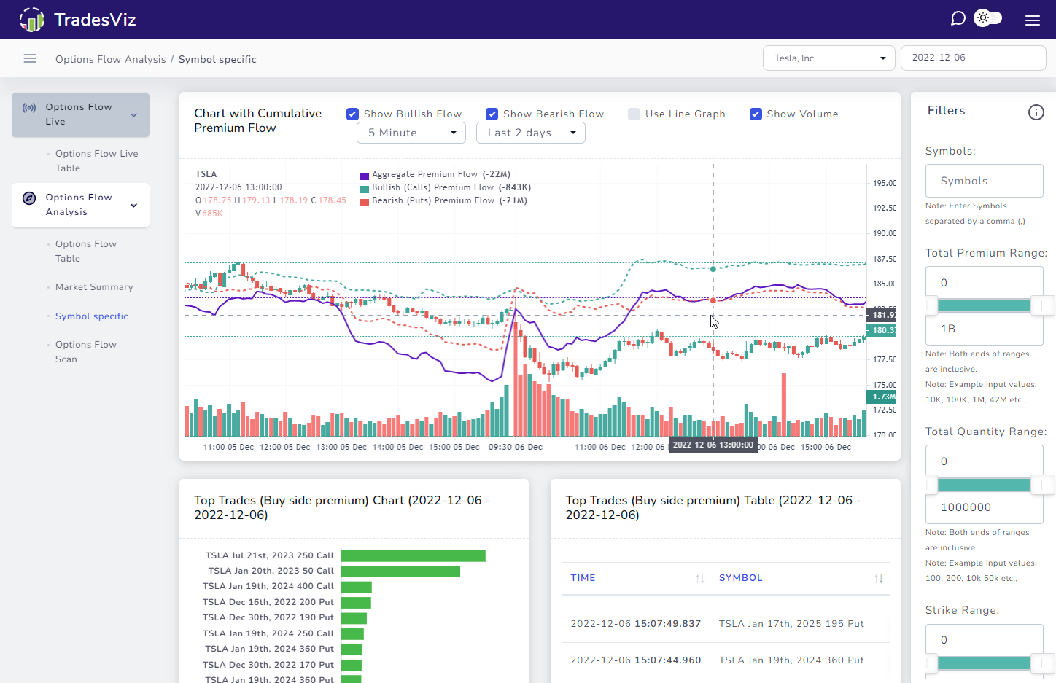The width and height of the screenshot is (1056, 683).
Task: Click Aggregate Premium Flow legend swatch
Action: pyautogui.click(x=365, y=176)
